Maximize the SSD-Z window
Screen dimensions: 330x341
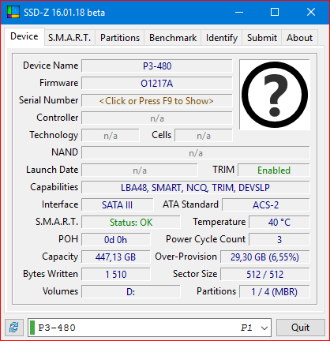click(275, 12)
